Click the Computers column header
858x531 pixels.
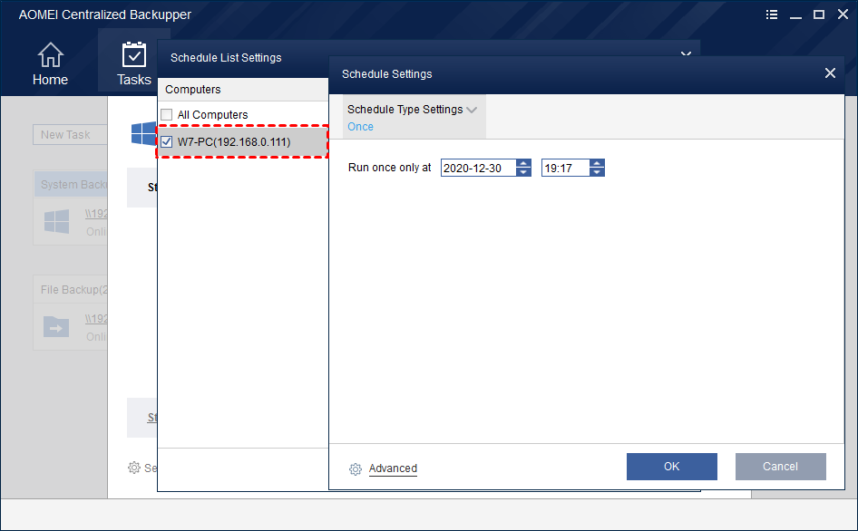[243, 90]
